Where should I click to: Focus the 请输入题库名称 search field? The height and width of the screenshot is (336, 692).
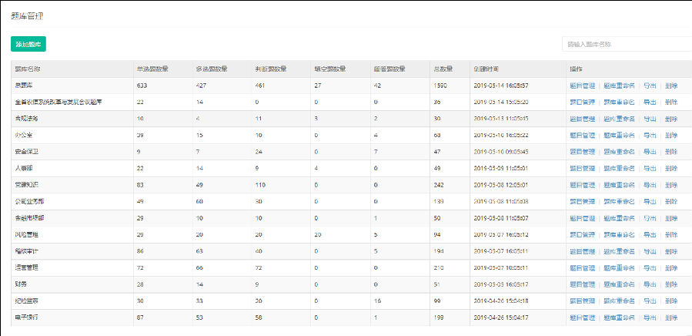pyautogui.click(x=626, y=44)
